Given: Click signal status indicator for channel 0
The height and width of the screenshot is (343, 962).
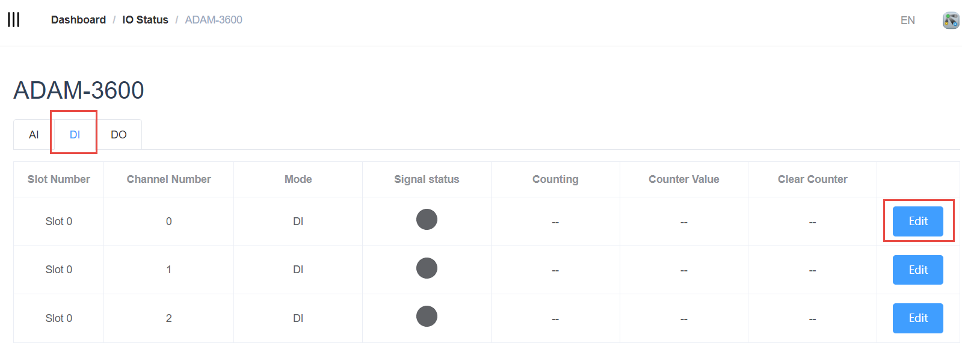Looking at the screenshot, I should [427, 220].
